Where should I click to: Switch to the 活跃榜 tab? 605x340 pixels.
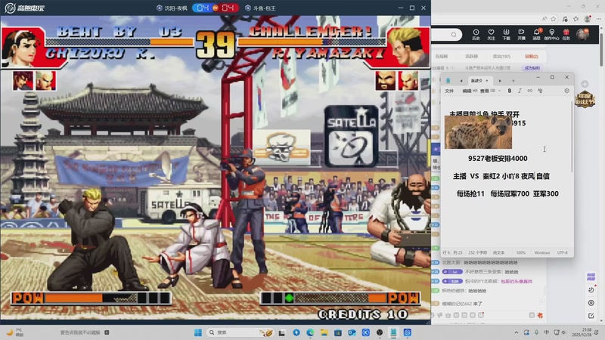(471, 56)
